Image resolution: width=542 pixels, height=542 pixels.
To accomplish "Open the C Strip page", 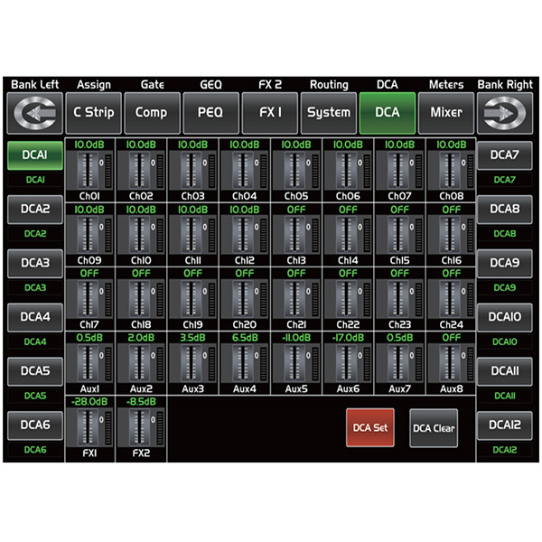I will tap(93, 113).
